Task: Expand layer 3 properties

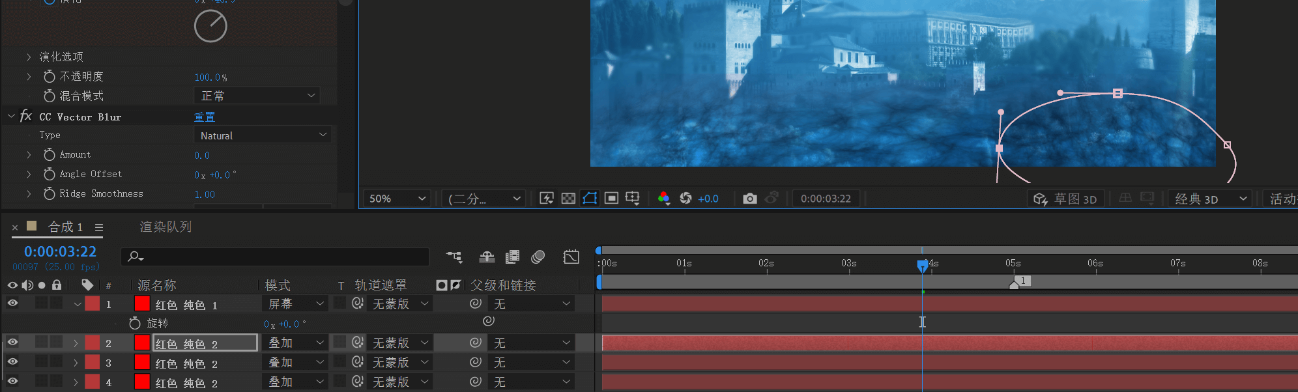Action: click(x=76, y=362)
